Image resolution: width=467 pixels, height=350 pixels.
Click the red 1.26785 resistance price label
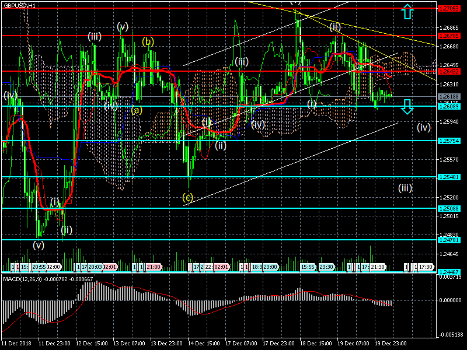[451, 36]
